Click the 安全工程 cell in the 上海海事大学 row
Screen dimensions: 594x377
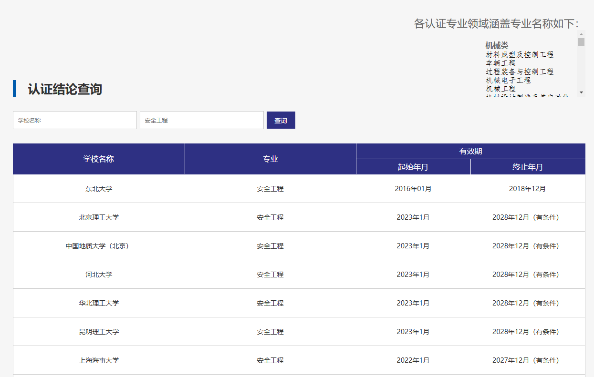(x=271, y=360)
